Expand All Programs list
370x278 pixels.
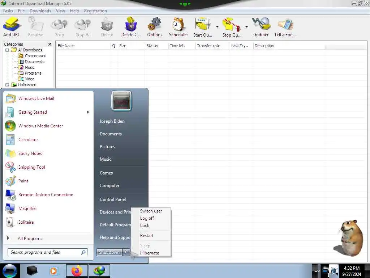(48, 238)
